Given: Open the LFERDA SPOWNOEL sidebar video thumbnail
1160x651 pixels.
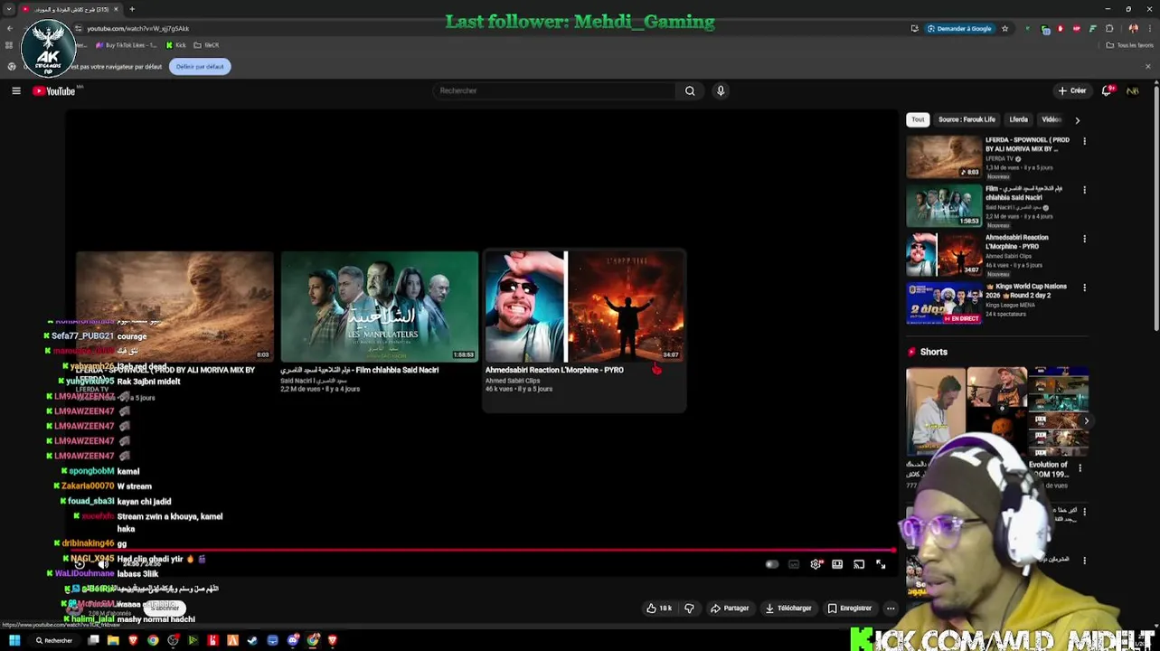Looking at the screenshot, I should point(944,156).
